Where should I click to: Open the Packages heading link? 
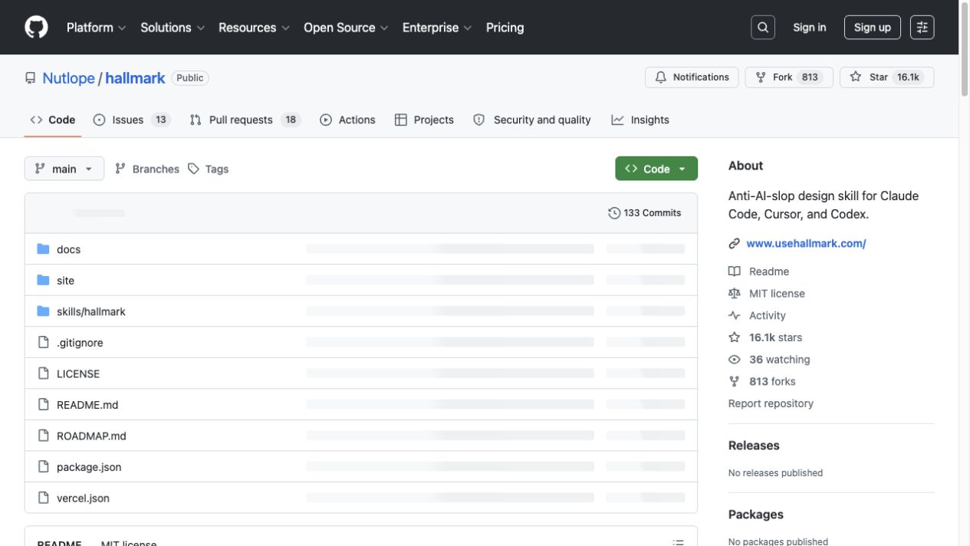(x=756, y=515)
